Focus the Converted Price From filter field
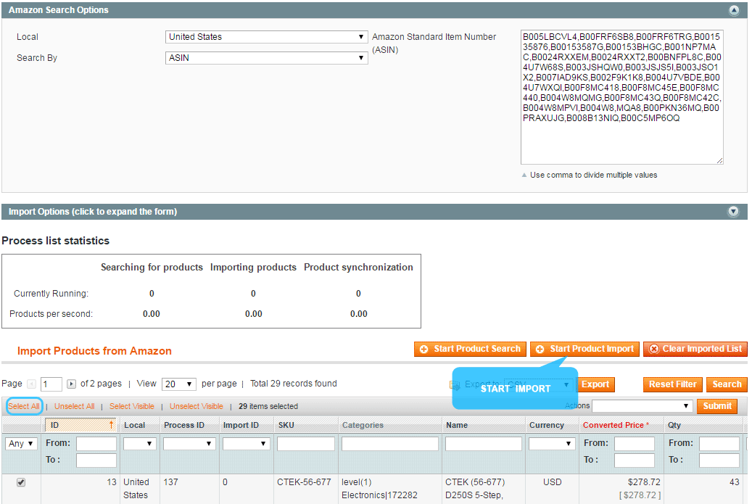This screenshot has width=752, height=504. 635,444
